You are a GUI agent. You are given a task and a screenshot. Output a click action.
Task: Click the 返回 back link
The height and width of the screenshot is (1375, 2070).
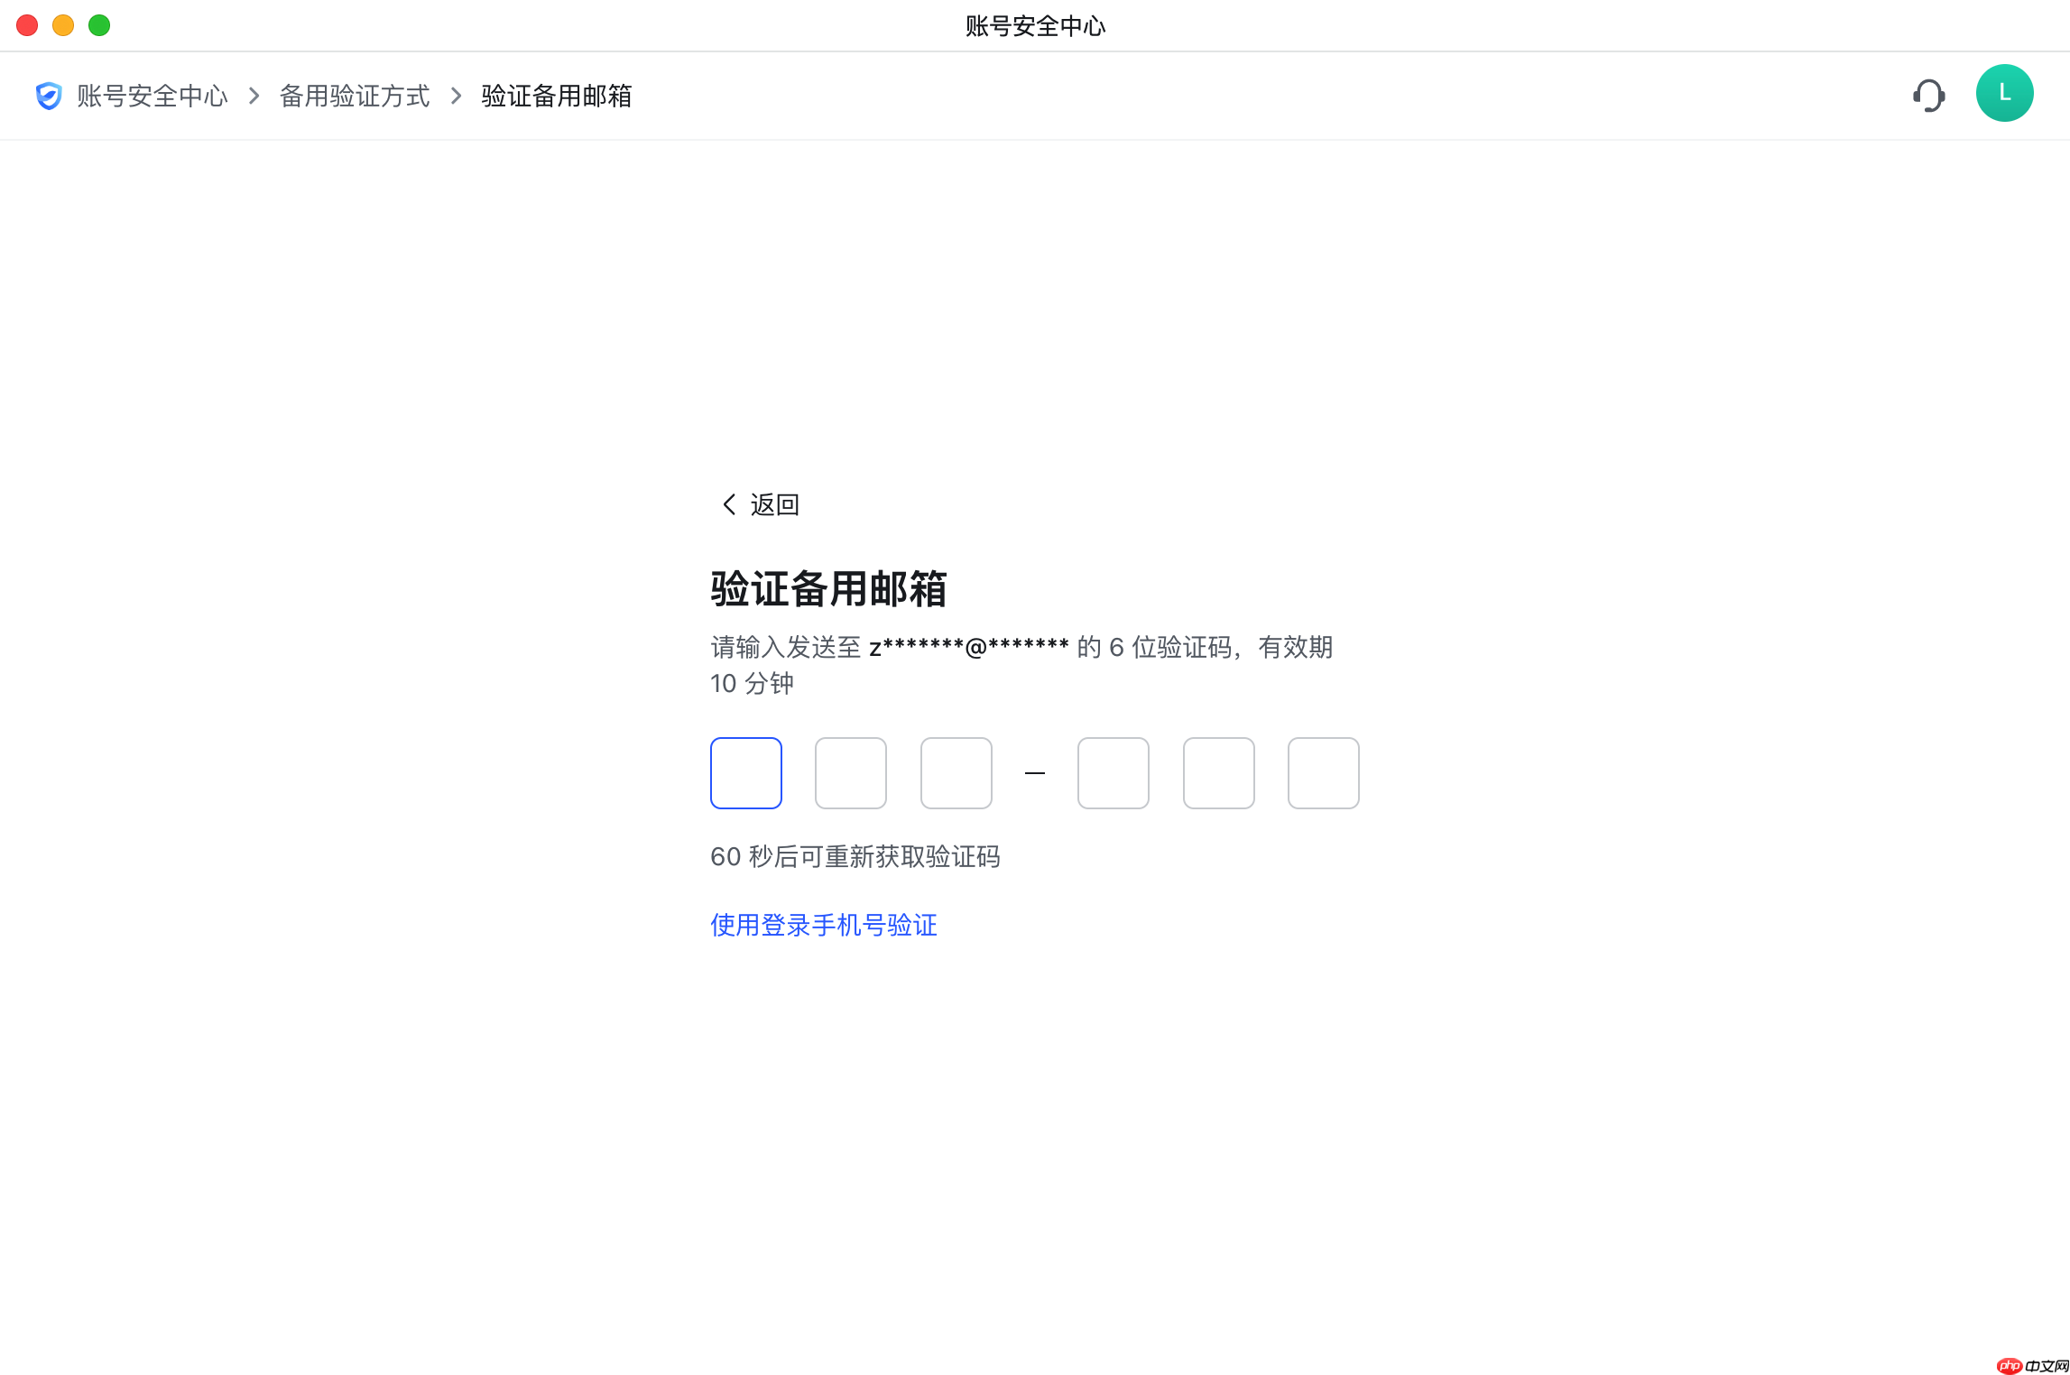[761, 504]
